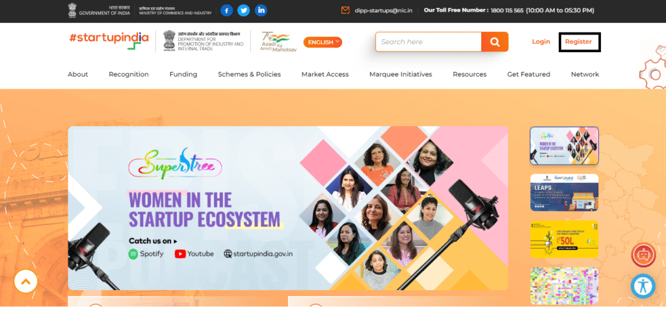The image size is (666, 311).
Task: Expand the ENGLISH language dropdown
Action: (323, 42)
